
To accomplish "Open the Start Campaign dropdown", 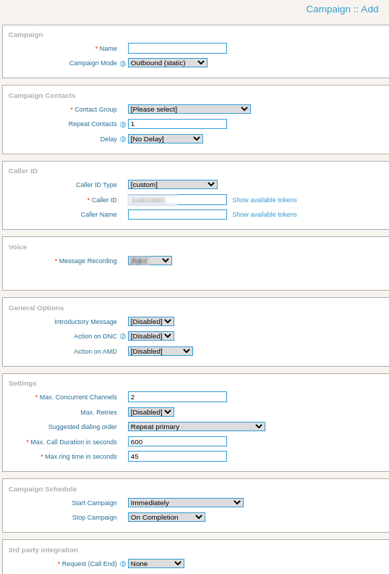I will point(186,503).
